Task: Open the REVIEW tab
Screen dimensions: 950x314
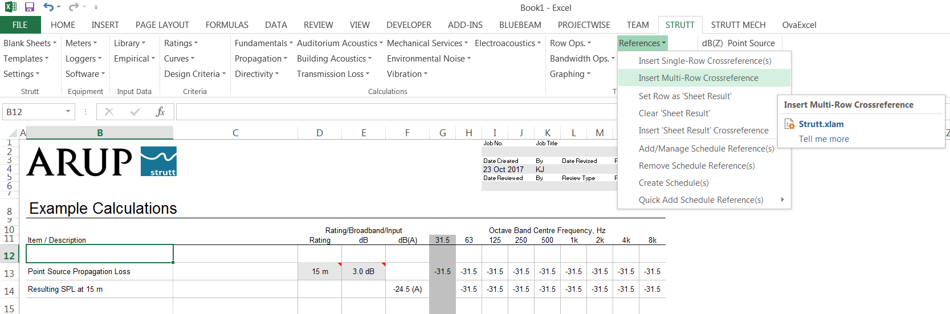Action: tap(319, 25)
